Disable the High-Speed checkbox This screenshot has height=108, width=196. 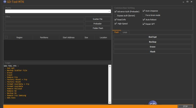click(x=116, y=23)
